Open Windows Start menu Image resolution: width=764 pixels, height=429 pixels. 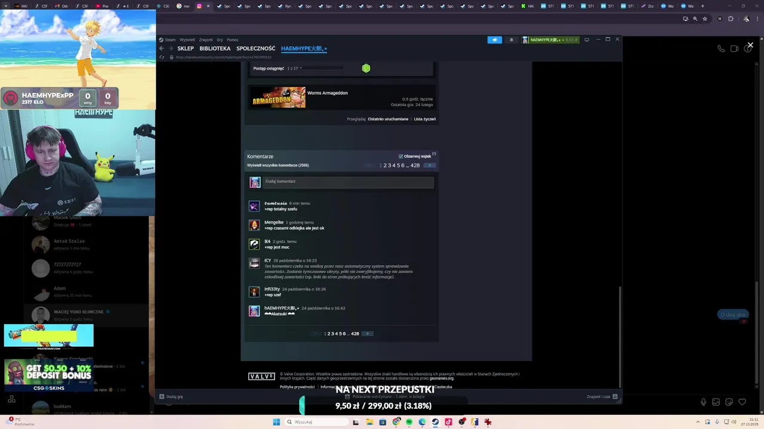276,422
